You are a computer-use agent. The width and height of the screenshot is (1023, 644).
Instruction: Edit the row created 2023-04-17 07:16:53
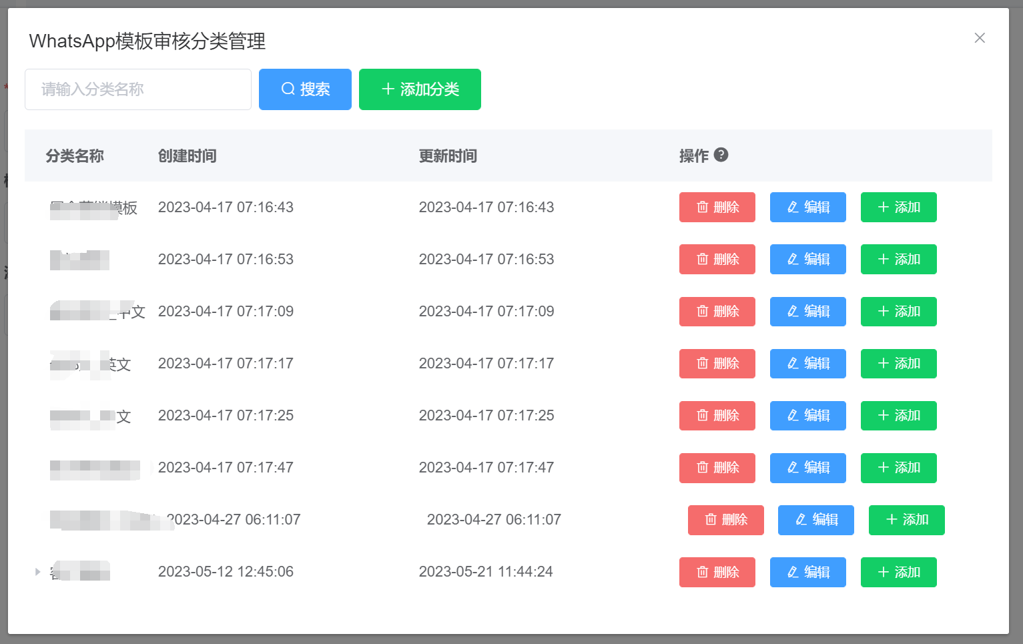pos(808,259)
